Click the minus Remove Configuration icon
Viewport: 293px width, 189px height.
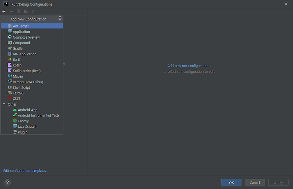pyautogui.click(x=11, y=12)
